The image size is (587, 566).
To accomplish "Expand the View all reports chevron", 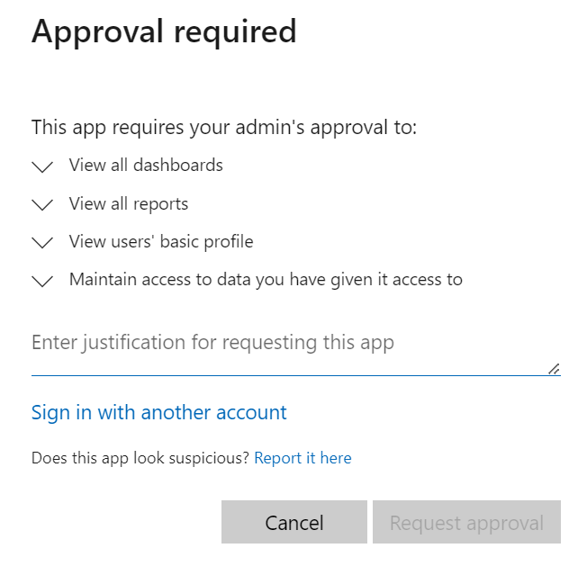I will (42, 205).
